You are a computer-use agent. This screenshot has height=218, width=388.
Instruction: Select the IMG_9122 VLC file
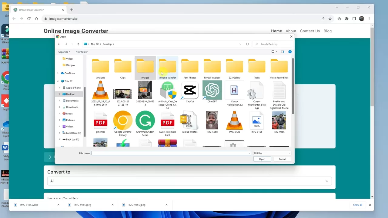click(234, 121)
